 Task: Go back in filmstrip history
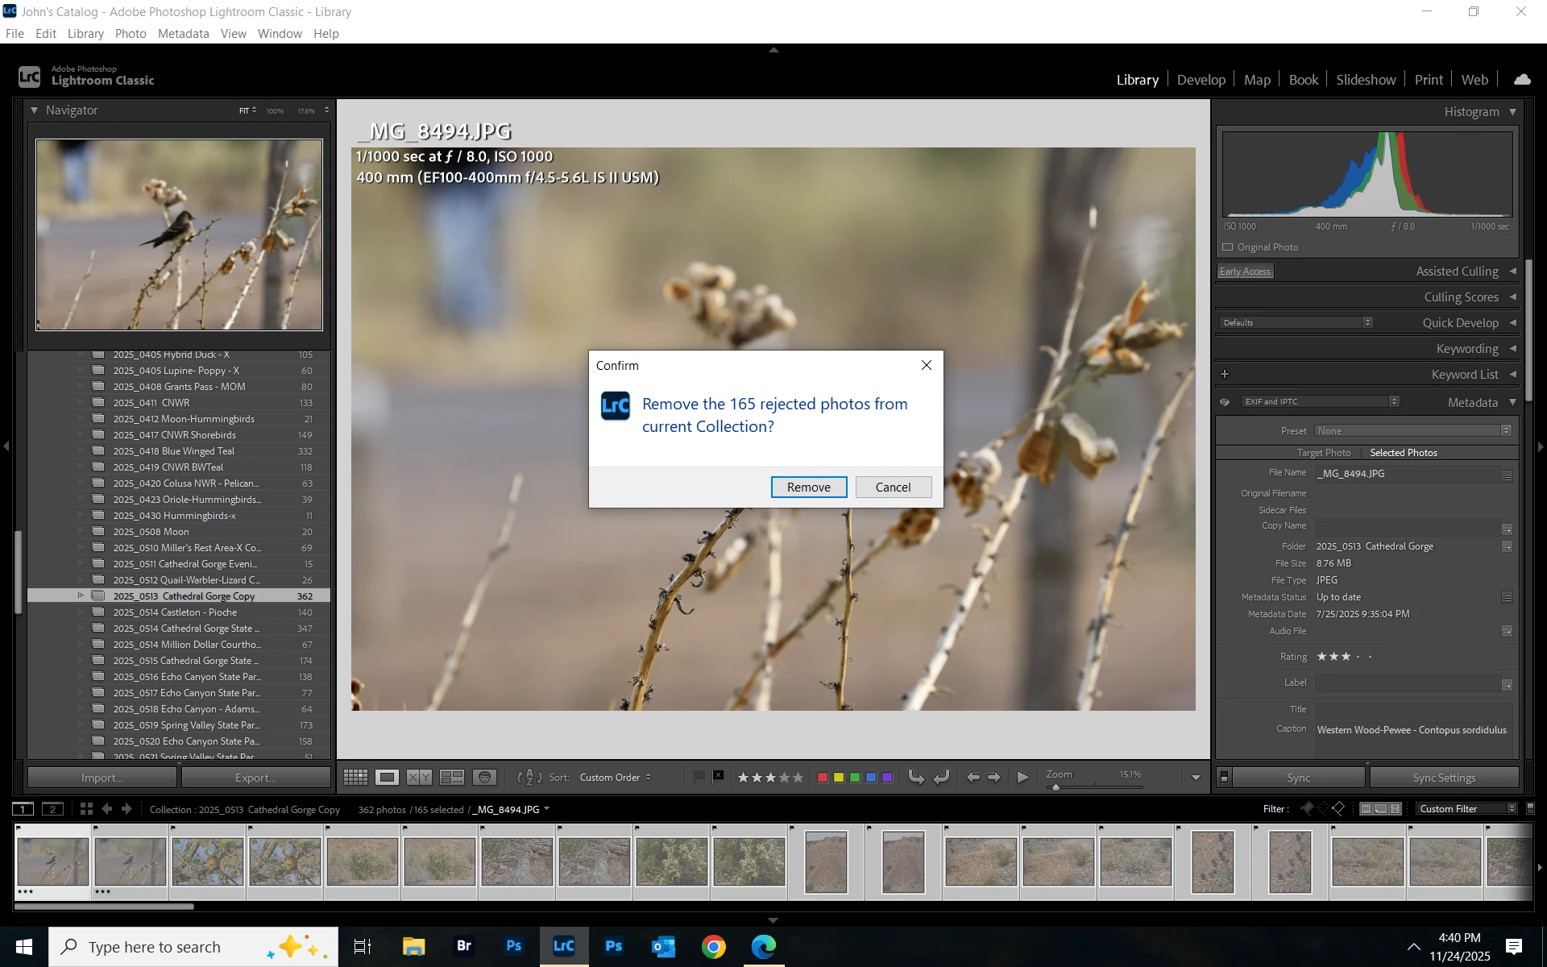click(107, 809)
